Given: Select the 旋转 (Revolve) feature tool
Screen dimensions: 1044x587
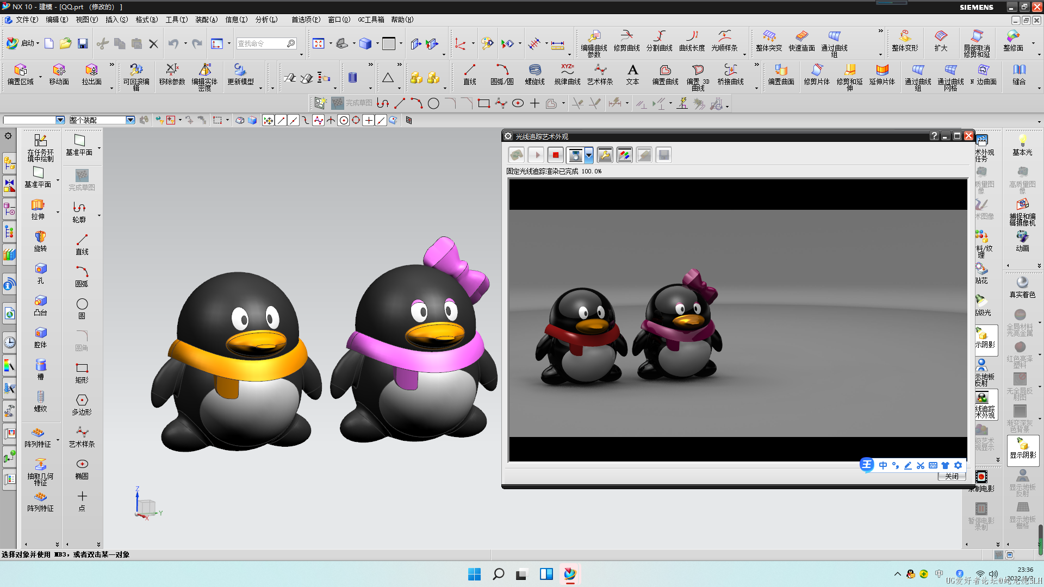Looking at the screenshot, I should coord(40,241).
